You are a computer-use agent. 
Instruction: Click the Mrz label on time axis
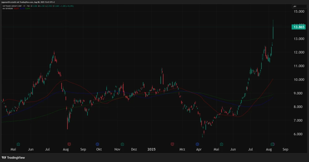pos(182,149)
